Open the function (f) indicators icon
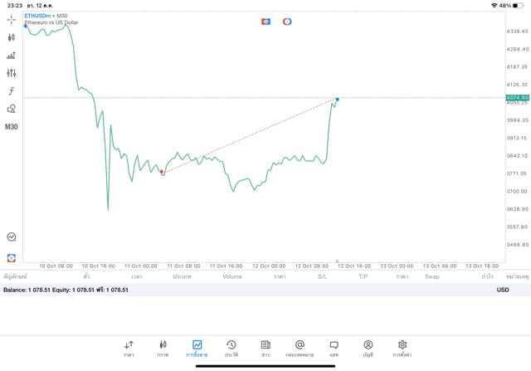Viewport: 531px width, 371px height. coord(12,91)
